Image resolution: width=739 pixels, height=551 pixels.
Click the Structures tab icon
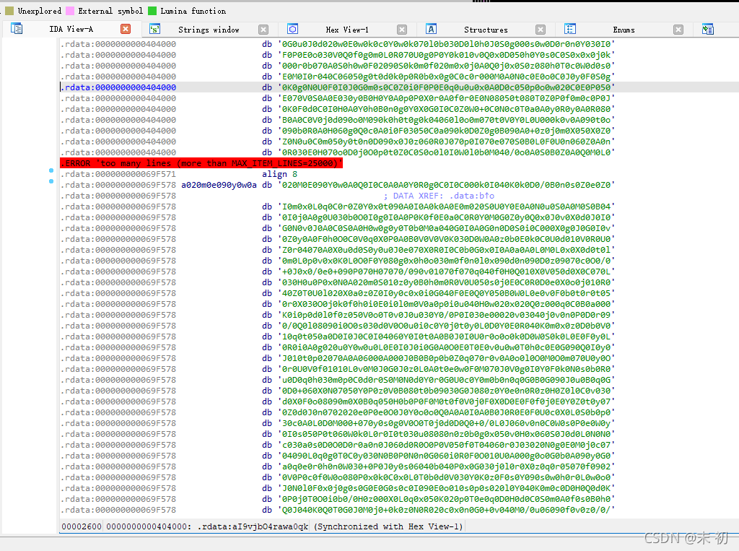pos(431,29)
